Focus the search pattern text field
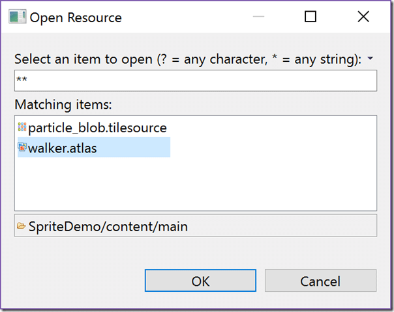The width and height of the screenshot is (394, 312). point(196,81)
